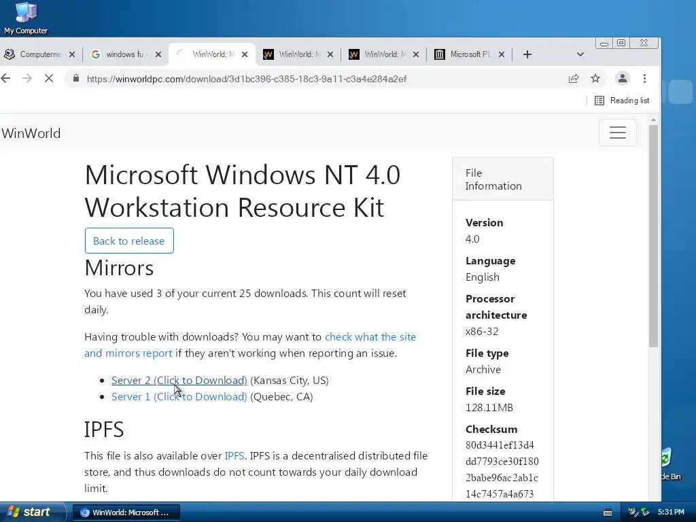Open My Computer desktop icon
This screenshot has width=696, height=522.
point(26,18)
